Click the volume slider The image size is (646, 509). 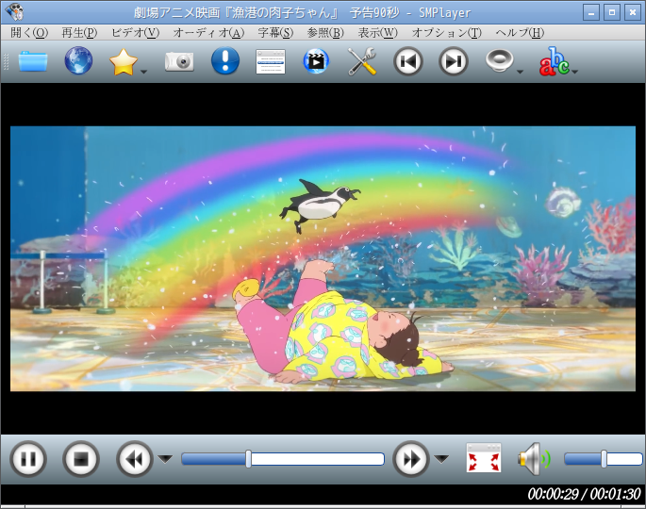[604, 459]
